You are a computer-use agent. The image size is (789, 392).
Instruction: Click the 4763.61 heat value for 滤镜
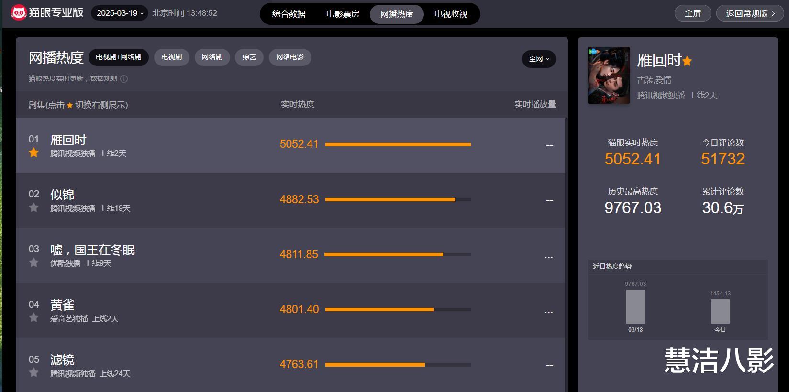pyautogui.click(x=299, y=364)
